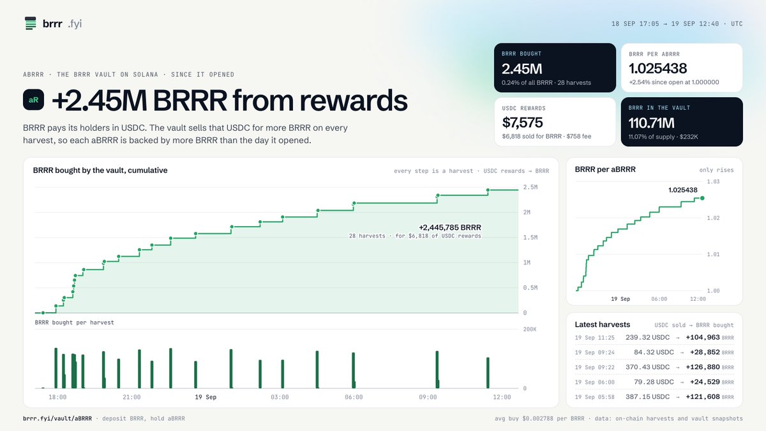Click '0.24% of all BRRR · 28 harvests' text
Viewport: 766px width, 431px height.
click(547, 82)
